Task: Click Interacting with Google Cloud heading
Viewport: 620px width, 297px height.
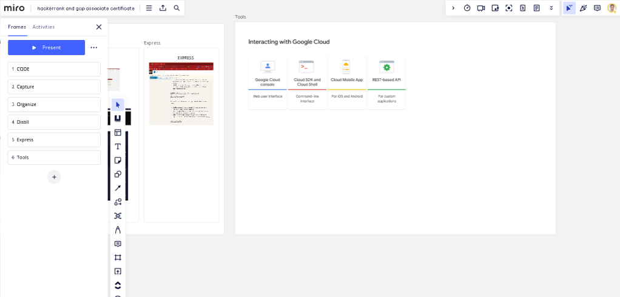Action: point(289,42)
